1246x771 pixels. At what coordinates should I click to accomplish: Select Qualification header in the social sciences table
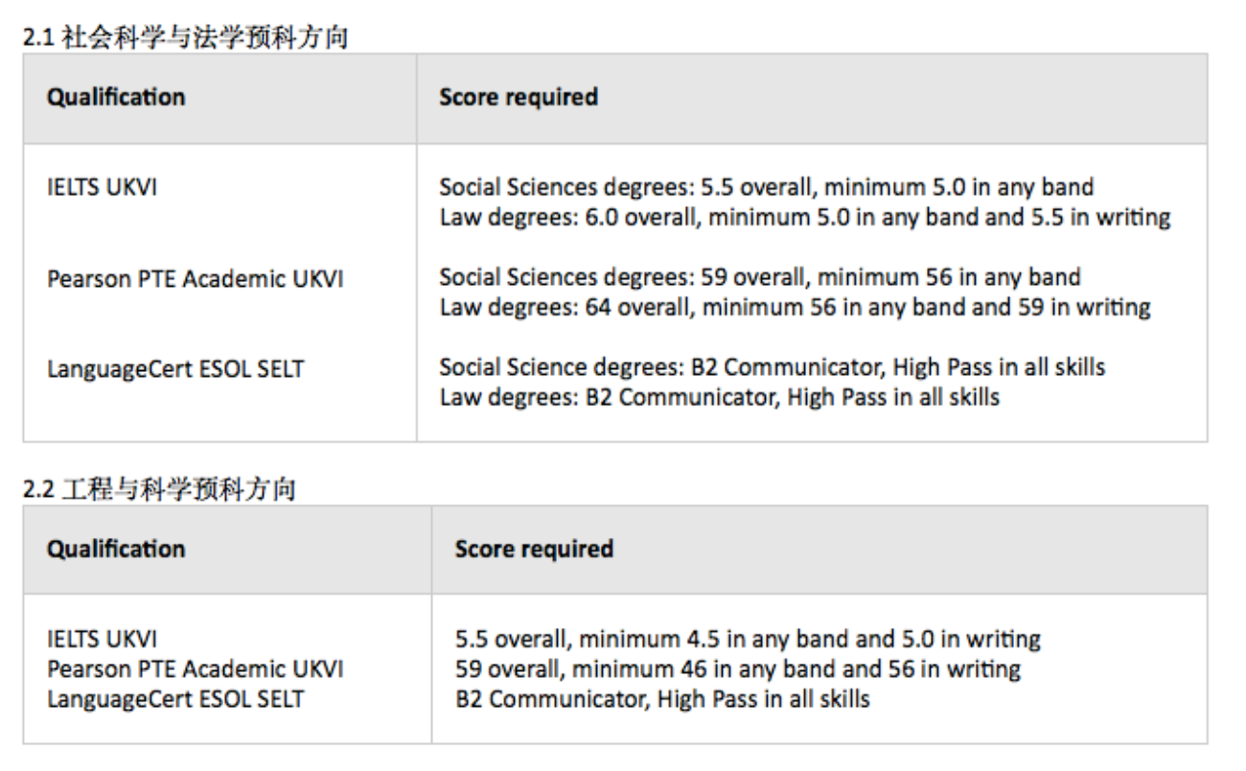(x=116, y=97)
